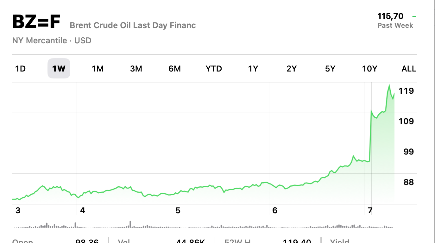This screenshot has width=435, height=243.
Task: Click the 109 price axis label
Action: [406, 121]
